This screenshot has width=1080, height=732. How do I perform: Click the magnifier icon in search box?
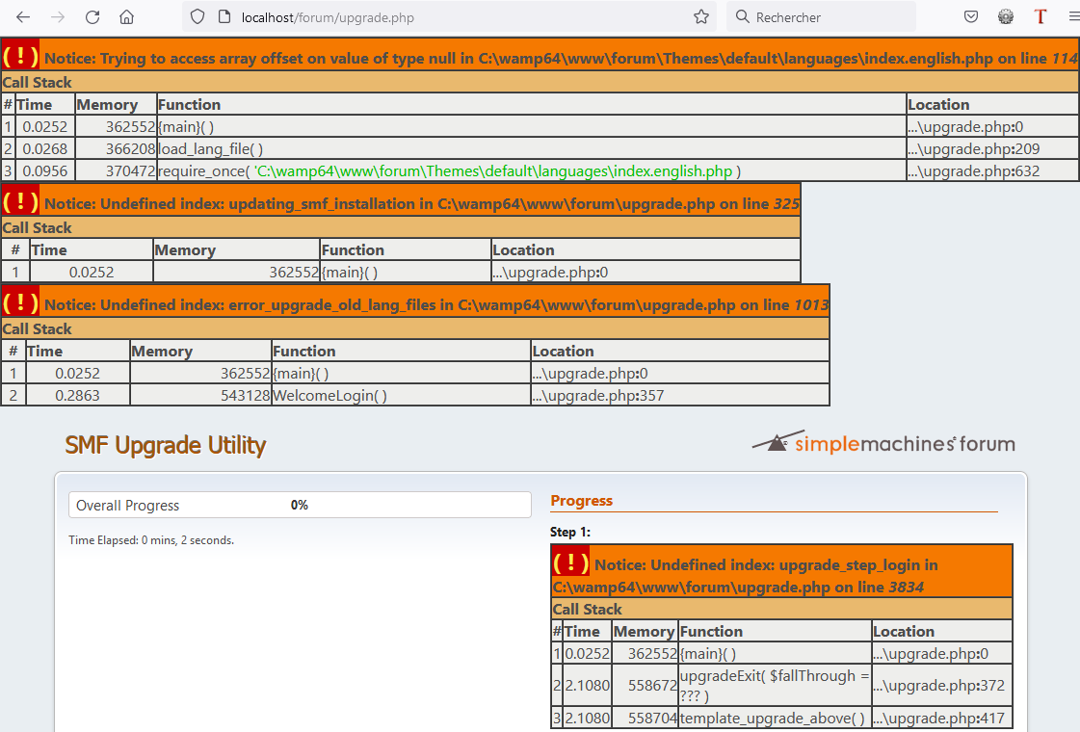tap(742, 17)
